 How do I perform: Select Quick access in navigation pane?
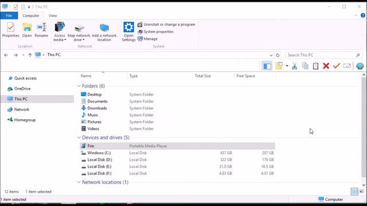[x=22, y=78]
